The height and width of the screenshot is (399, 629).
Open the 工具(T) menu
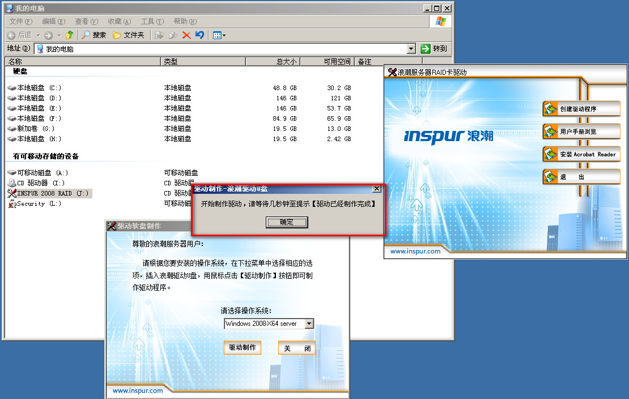pos(152,22)
